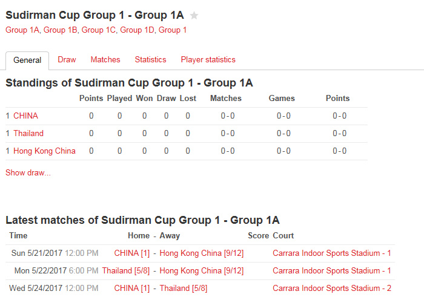
Task: Go to the Player statistics tab
Action: click(x=208, y=60)
